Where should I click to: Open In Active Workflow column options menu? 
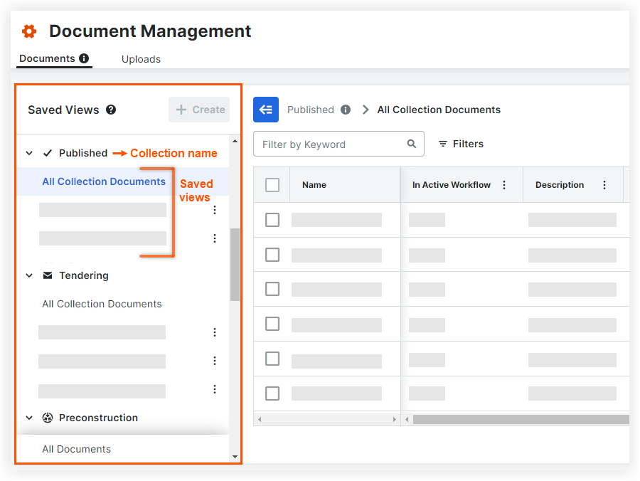click(504, 185)
